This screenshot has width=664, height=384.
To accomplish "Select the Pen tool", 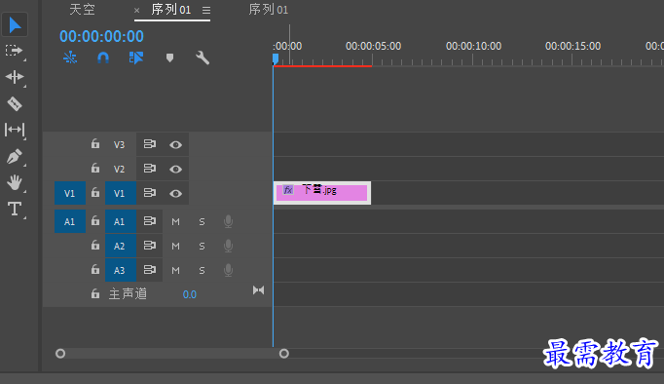I will pyautogui.click(x=15, y=156).
